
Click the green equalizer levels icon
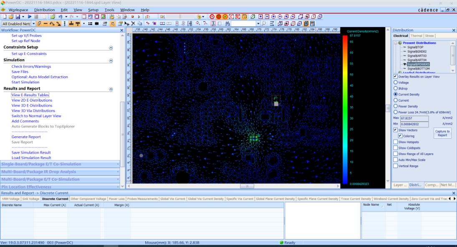pos(147,17)
